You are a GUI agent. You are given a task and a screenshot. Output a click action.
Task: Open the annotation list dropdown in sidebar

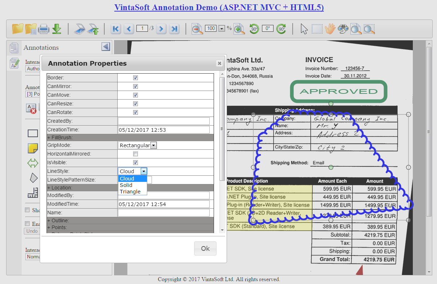pos(32,94)
